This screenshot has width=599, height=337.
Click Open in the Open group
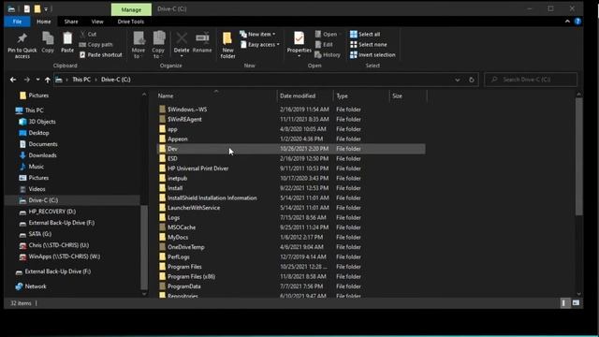(327, 34)
